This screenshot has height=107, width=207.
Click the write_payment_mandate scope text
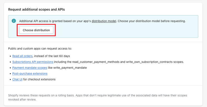click(x=71, y=68)
